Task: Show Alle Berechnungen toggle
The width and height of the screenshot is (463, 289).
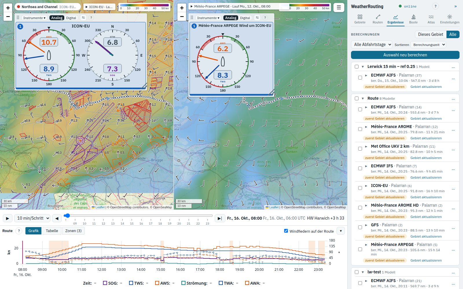Action: [x=453, y=34]
